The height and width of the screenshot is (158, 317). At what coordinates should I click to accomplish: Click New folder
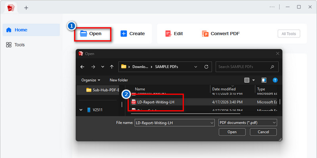pyautogui.click(x=118, y=80)
